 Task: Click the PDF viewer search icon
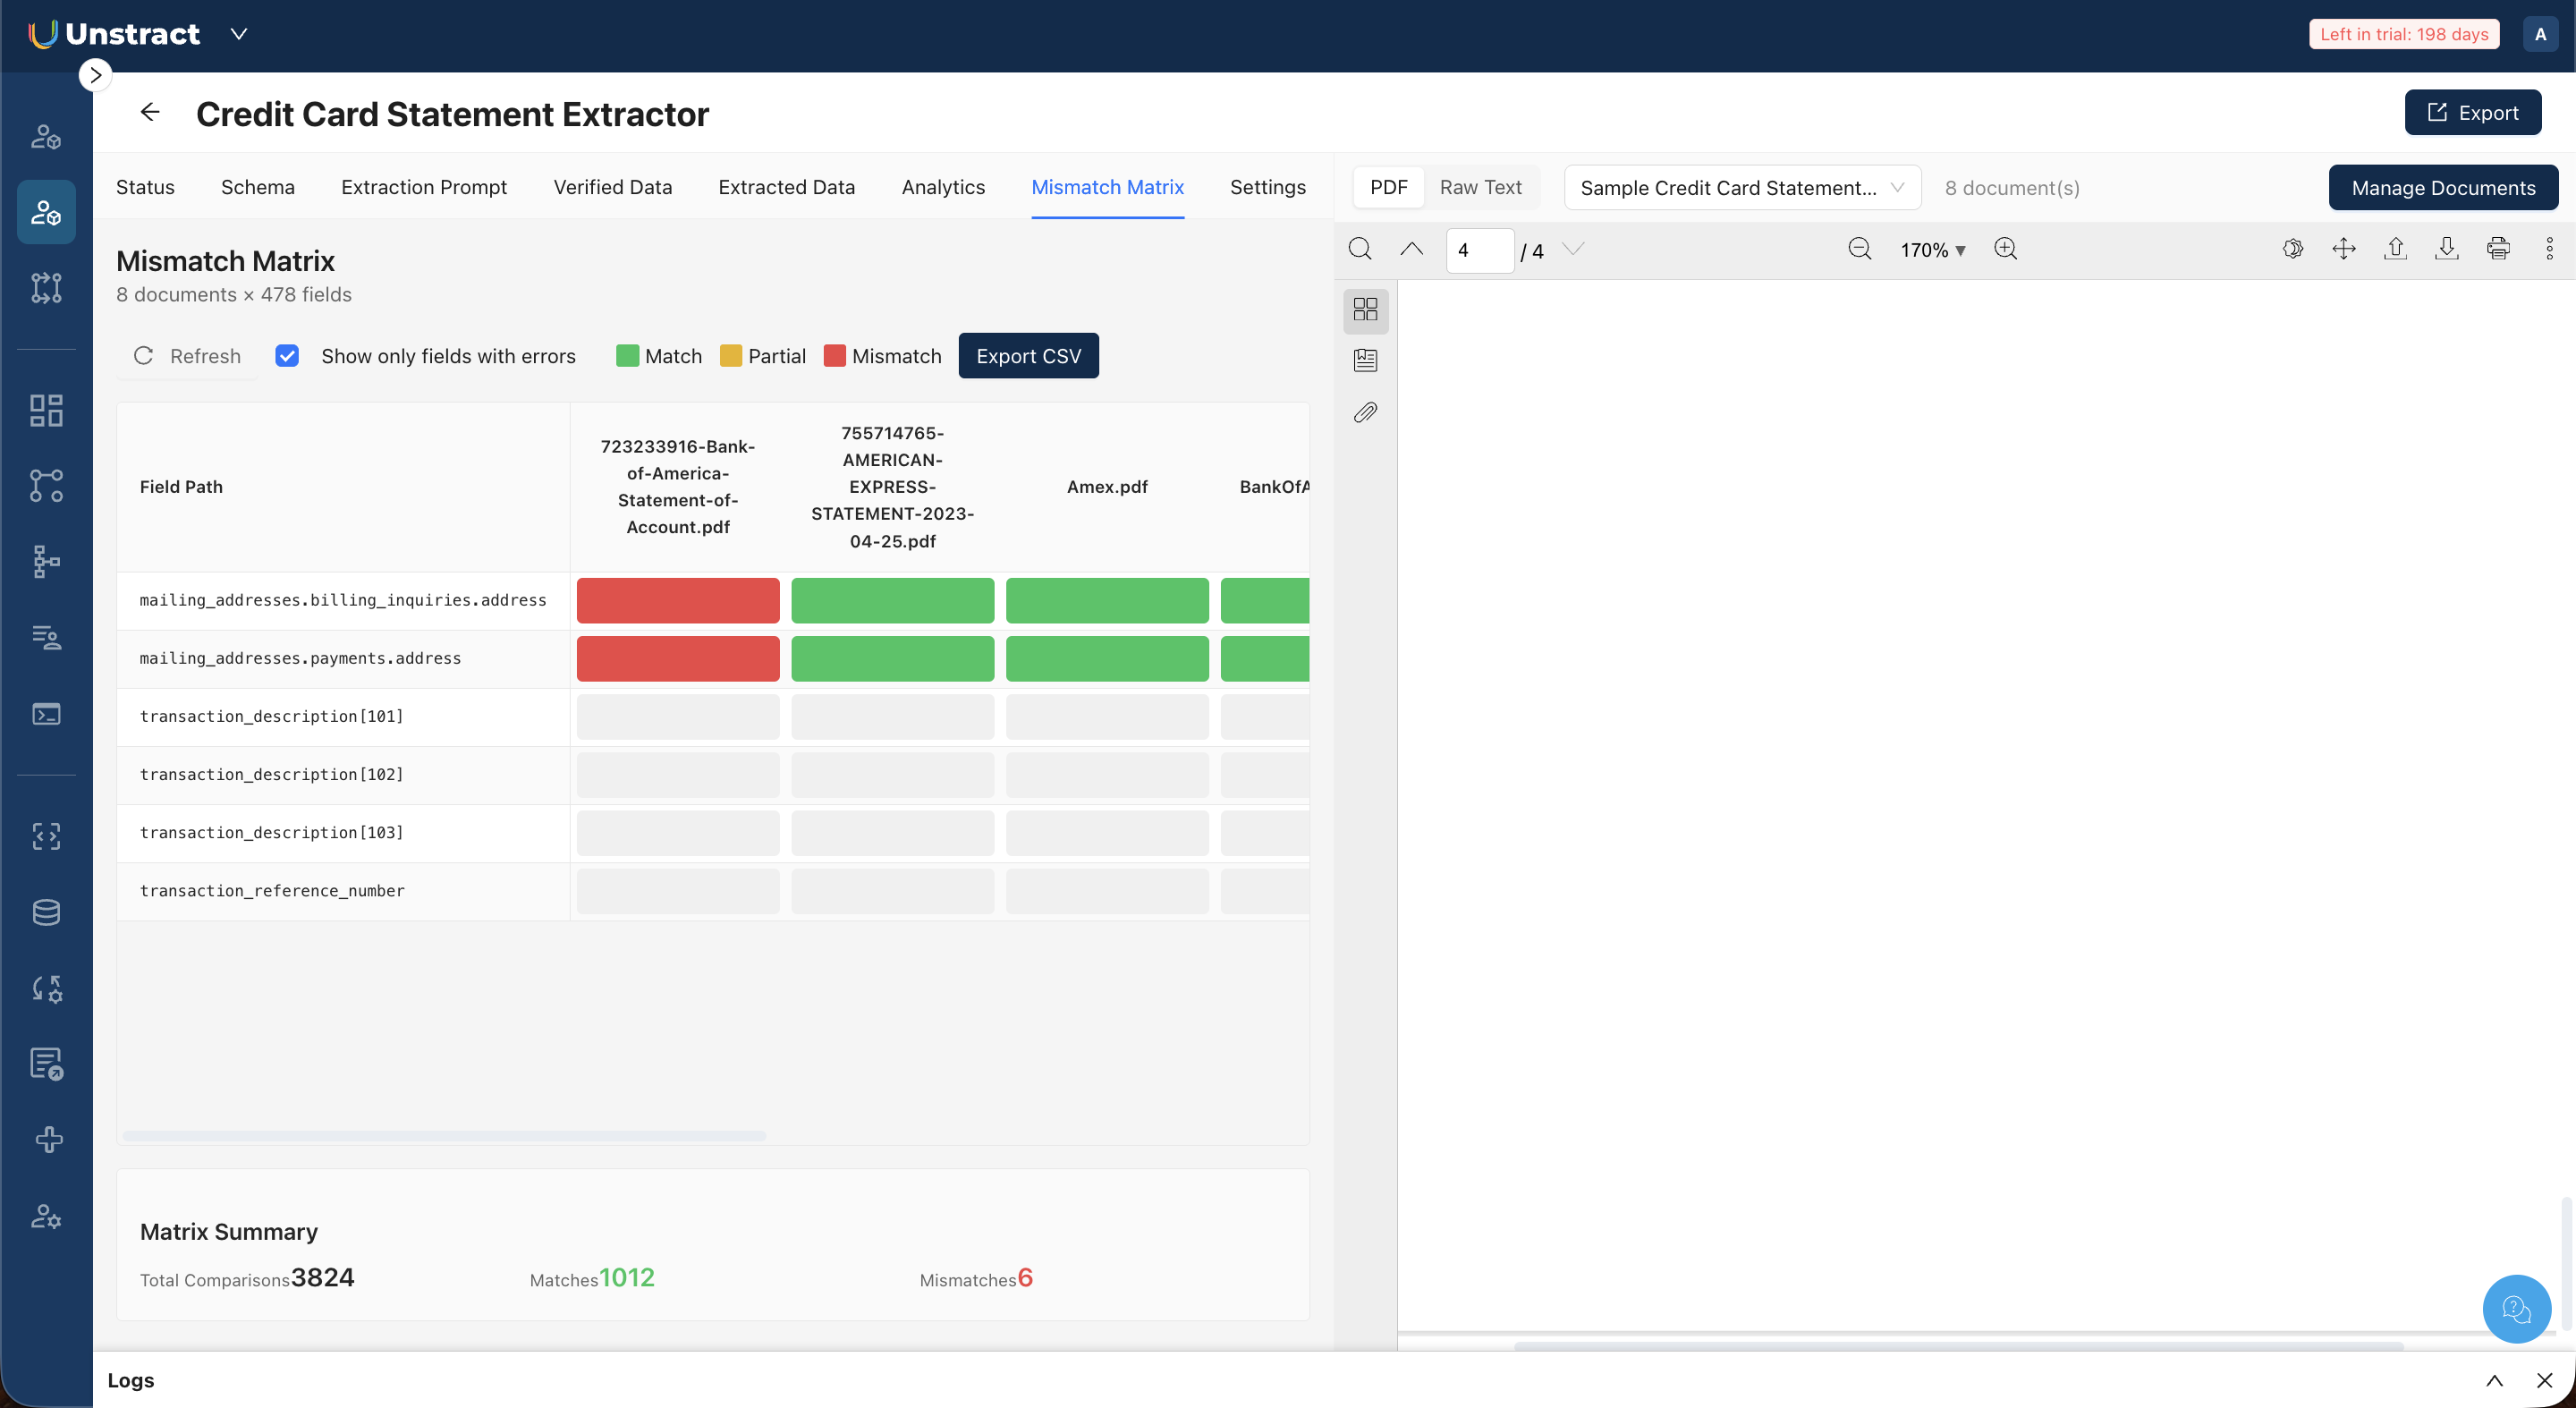(1360, 249)
